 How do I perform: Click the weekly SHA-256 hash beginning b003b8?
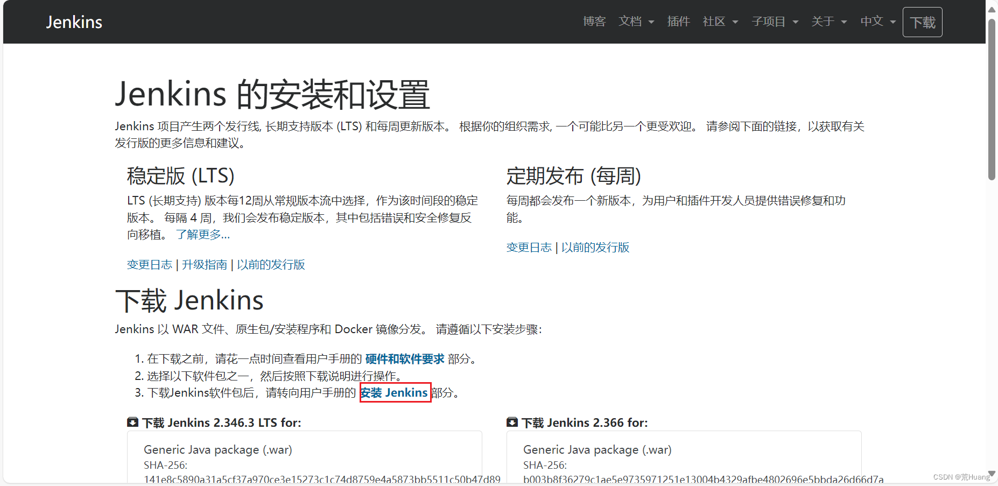pos(704,479)
